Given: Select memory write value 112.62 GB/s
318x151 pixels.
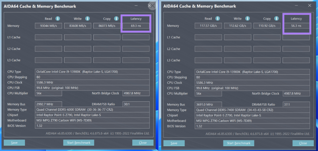Looking at the screenshot, I should point(238,26).
